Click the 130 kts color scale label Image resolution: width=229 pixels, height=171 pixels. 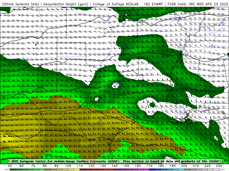coord(103,166)
